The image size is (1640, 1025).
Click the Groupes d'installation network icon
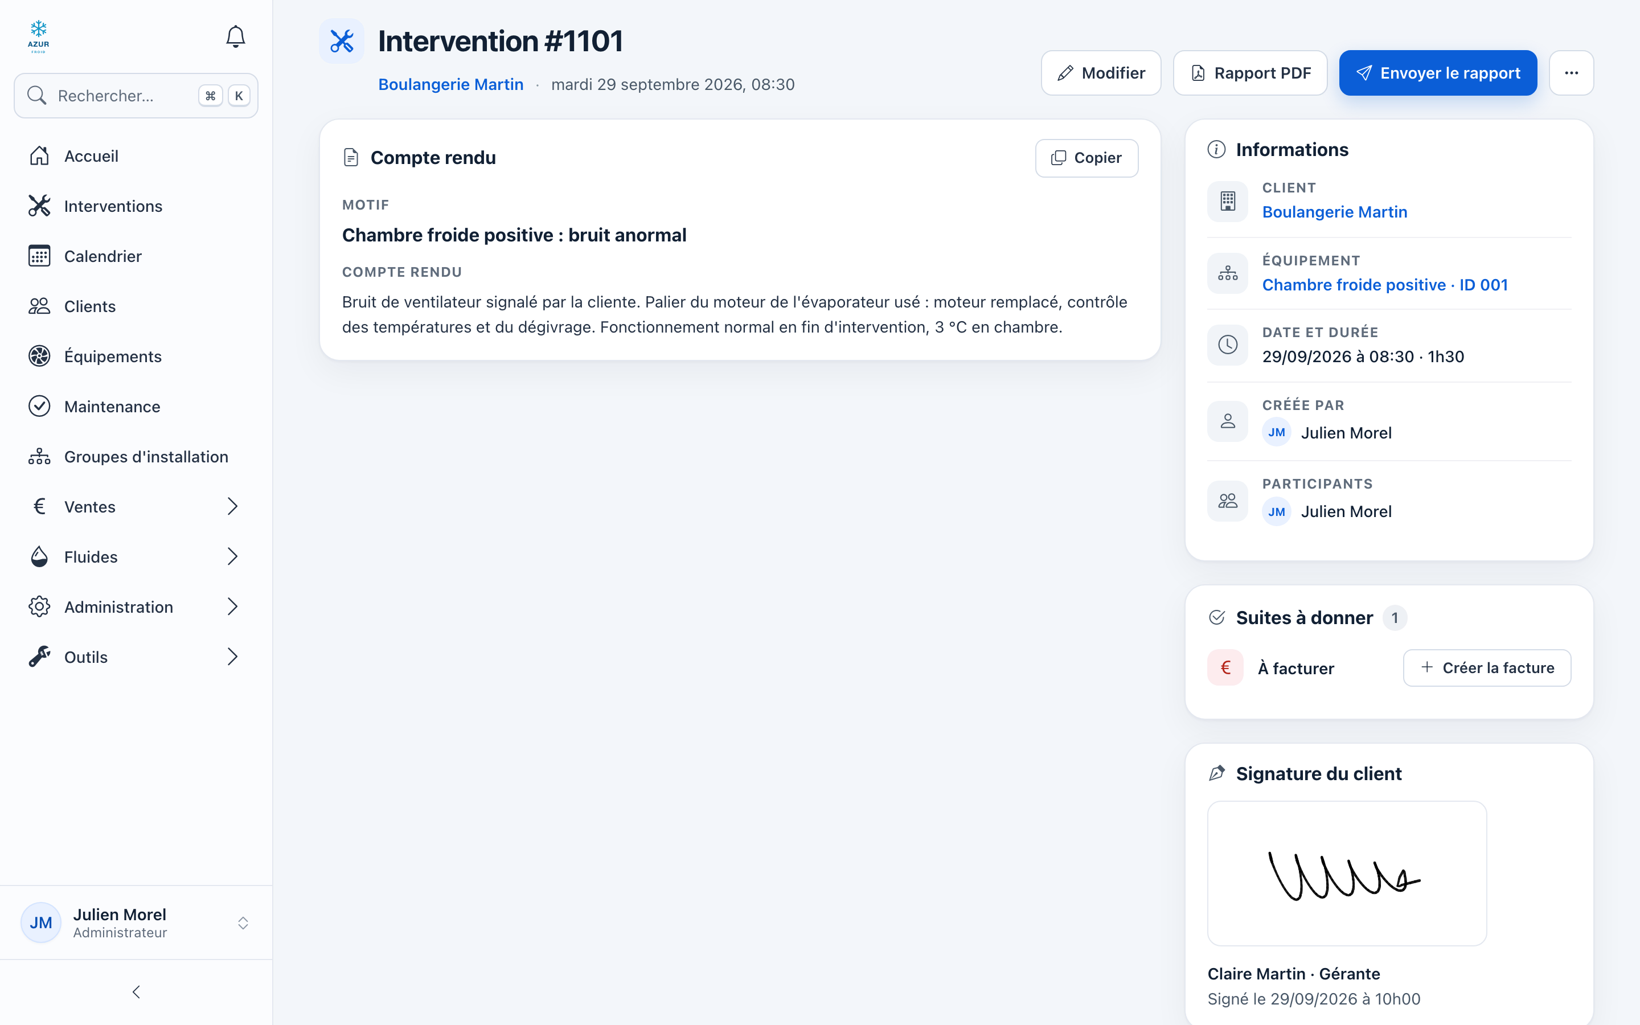click(x=39, y=456)
